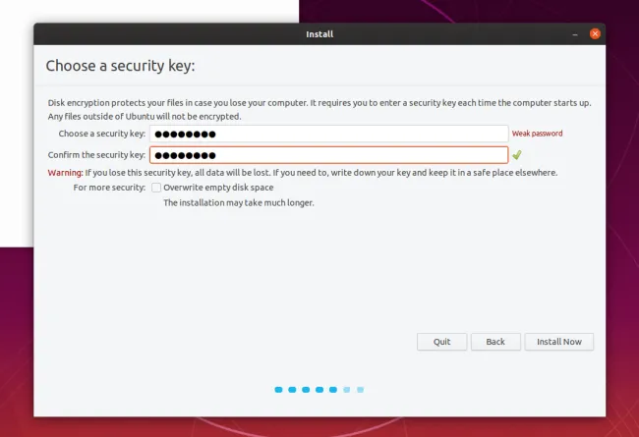
Task: Enable Overwrite empty disk space checkbox
Action: 156,188
